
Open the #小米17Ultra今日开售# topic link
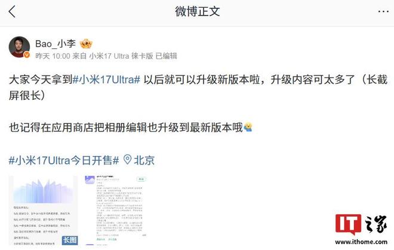(x=64, y=160)
